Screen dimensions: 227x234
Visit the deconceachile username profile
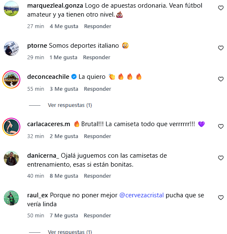(x=48, y=77)
